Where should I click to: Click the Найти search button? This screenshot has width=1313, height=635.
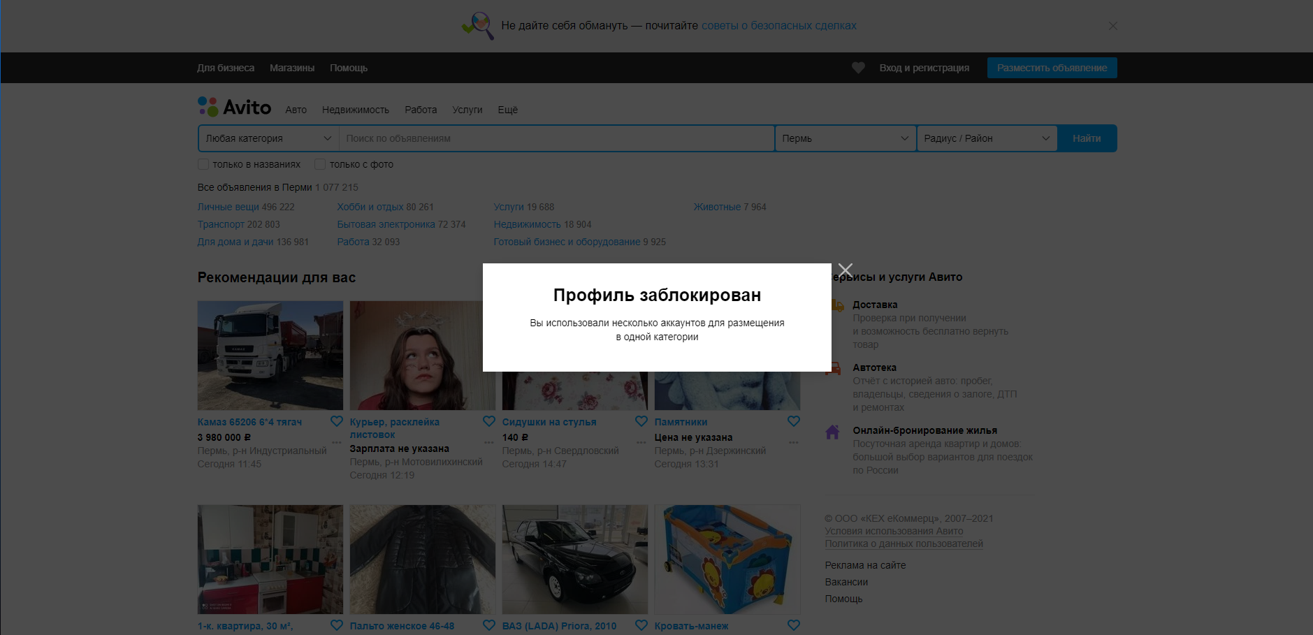point(1087,138)
